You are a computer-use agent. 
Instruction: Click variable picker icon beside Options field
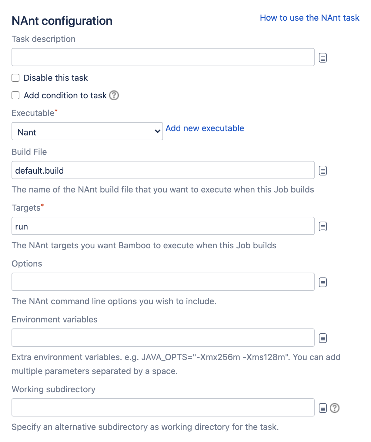pyautogui.click(x=323, y=283)
